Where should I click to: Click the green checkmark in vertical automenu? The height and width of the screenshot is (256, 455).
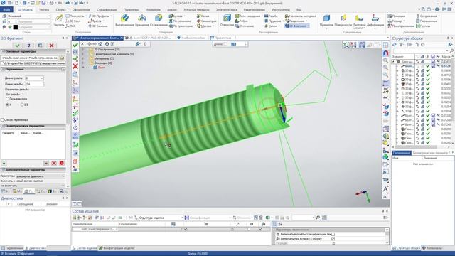pyautogui.click(x=75, y=45)
